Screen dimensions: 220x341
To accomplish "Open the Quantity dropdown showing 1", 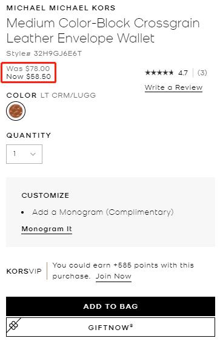I will coord(24,154).
